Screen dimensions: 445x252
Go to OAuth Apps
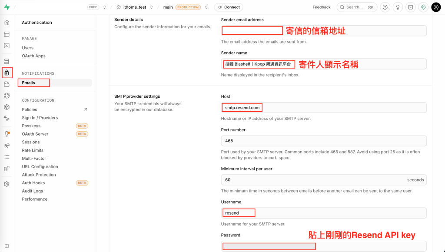point(33,56)
